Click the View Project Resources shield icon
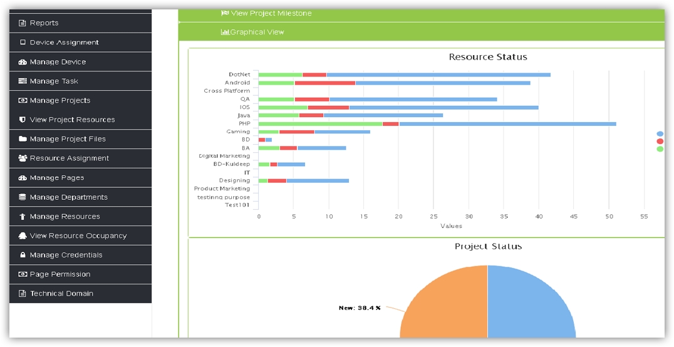Image resolution: width=674 pixels, height=347 pixels. click(x=23, y=120)
